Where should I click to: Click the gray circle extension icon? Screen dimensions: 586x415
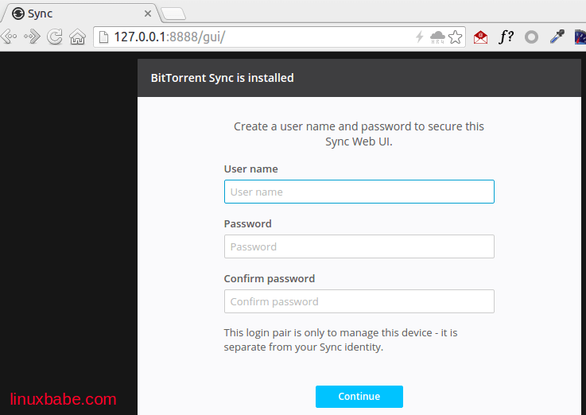(532, 37)
